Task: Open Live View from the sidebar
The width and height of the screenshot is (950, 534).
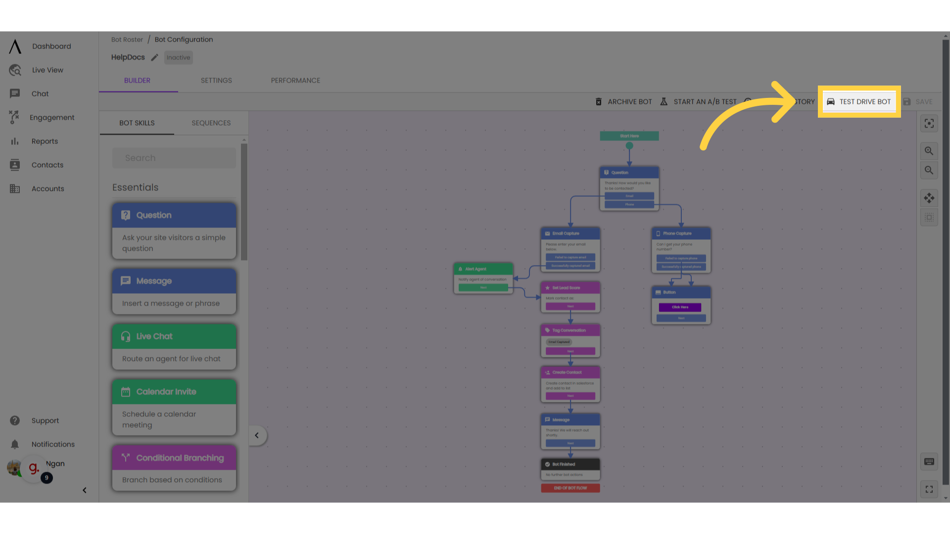Action: point(47,70)
